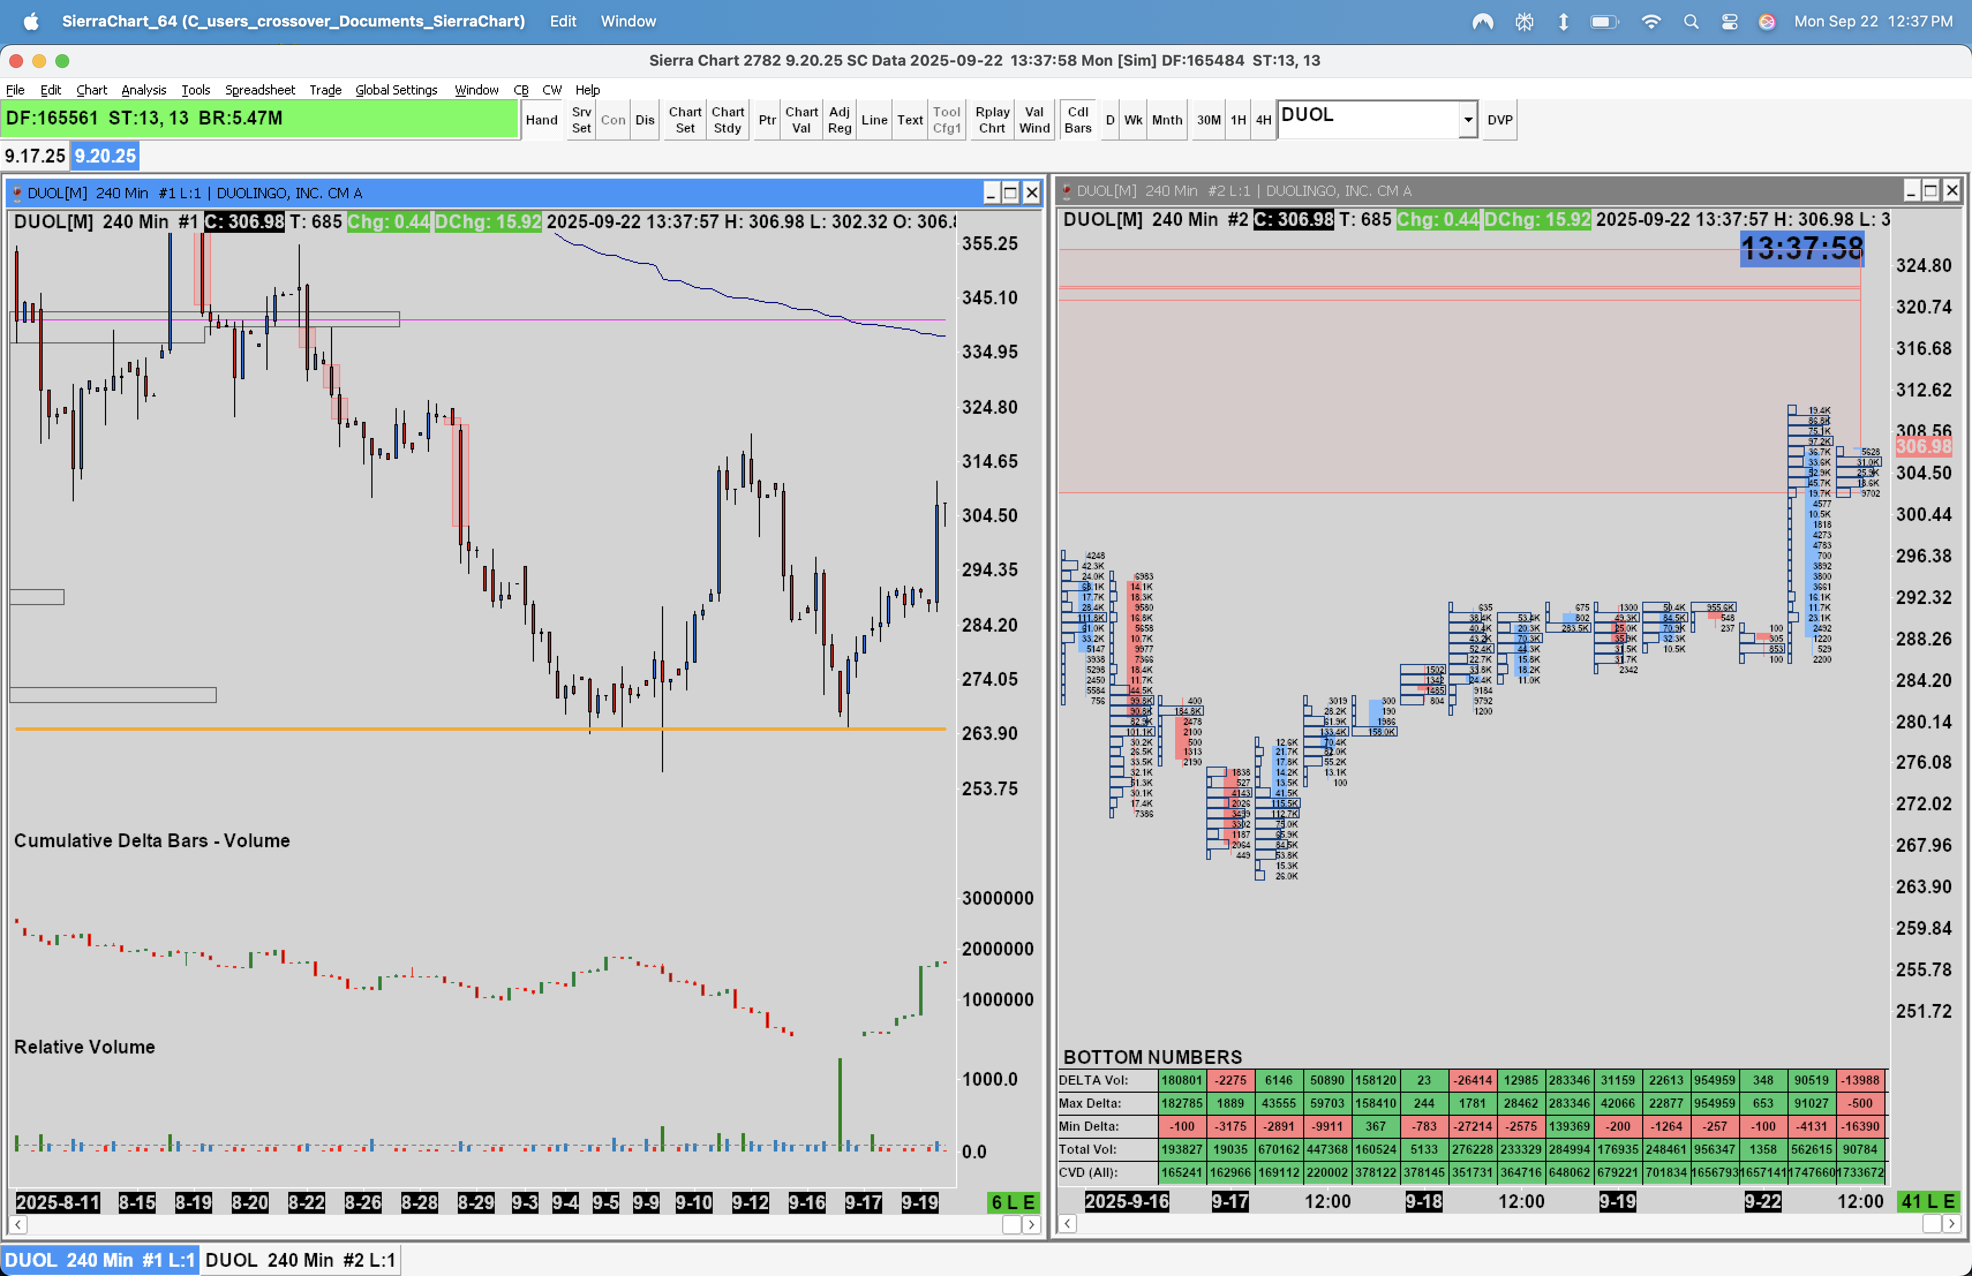Toggle the Adj Reg button
The image size is (1972, 1276).
pos(838,120)
